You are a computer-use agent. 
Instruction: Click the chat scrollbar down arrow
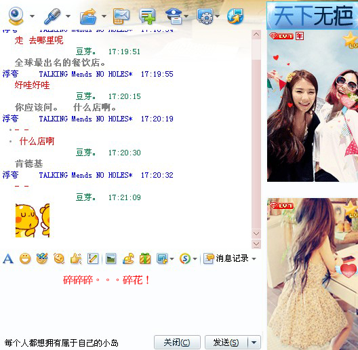(x=256, y=233)
